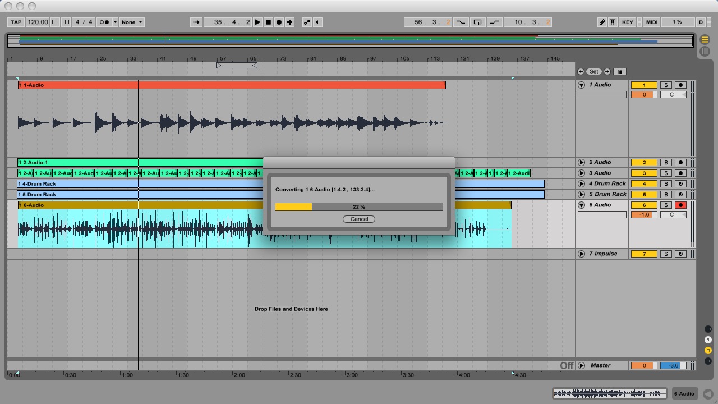Click the global Record button
The image size is (718, 404).
(x=279, y=22)
